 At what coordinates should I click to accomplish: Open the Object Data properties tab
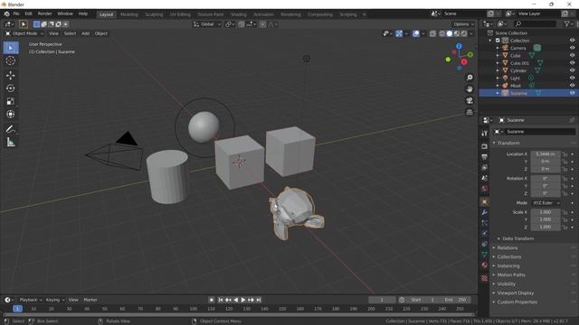(485, 255)
